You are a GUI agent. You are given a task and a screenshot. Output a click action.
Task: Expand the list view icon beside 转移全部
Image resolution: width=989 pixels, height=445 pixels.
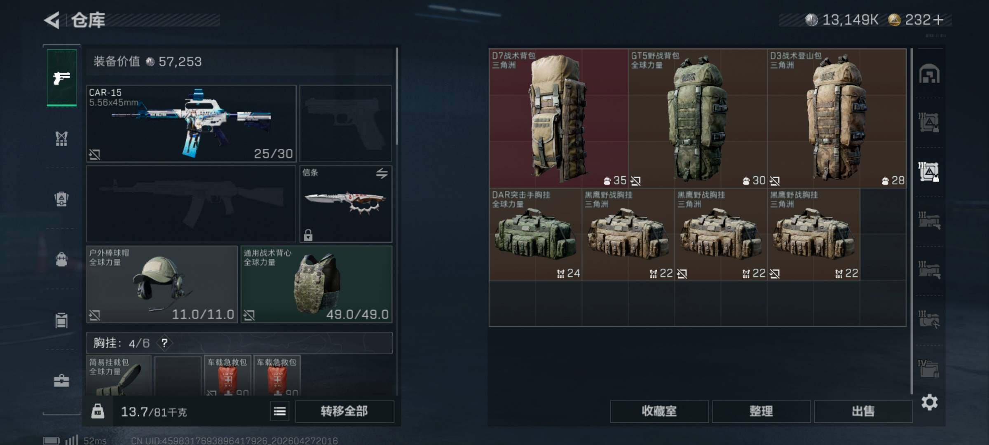point(280,411)
